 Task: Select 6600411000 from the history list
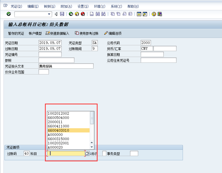click(69, 126)
